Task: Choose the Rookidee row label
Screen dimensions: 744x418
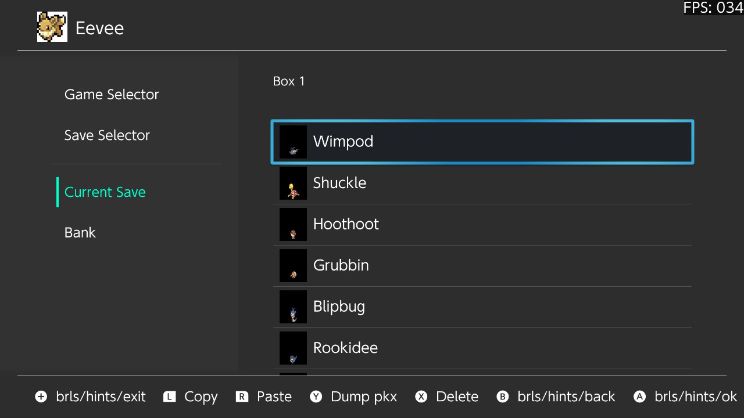Action: [x=345, y=348]
